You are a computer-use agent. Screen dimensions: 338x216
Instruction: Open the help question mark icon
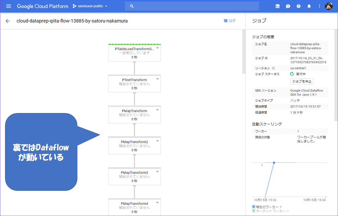pos(298,6)
